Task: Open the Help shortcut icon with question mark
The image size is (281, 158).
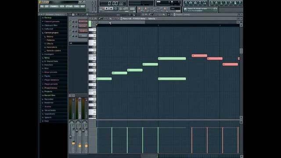Action: 240,3
